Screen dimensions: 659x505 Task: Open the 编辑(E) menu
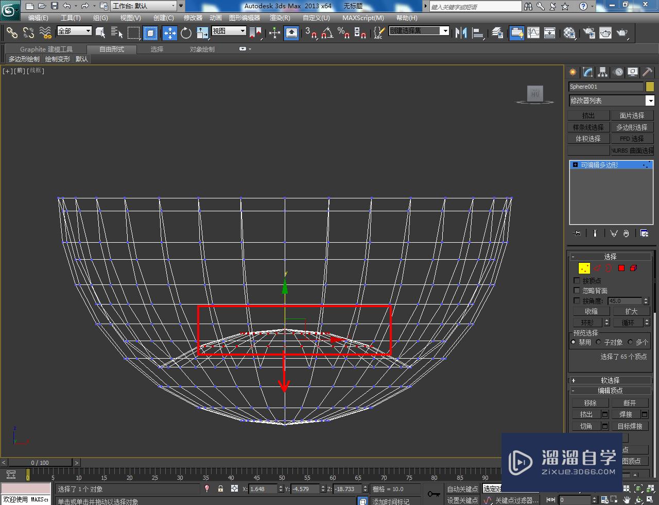coord(38,18)
